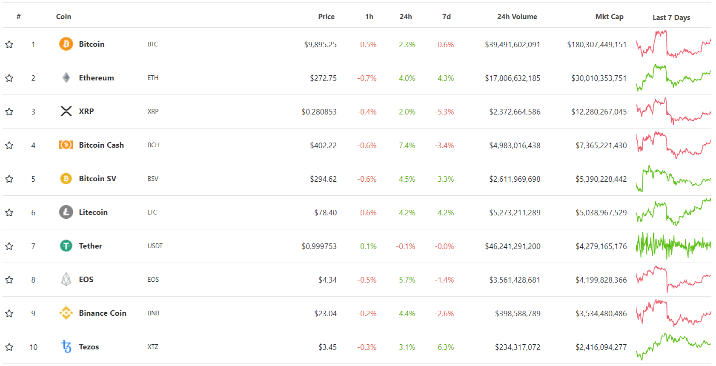Click Bitcoin price $9,895.25
The image size is (716, 366).
320,44
